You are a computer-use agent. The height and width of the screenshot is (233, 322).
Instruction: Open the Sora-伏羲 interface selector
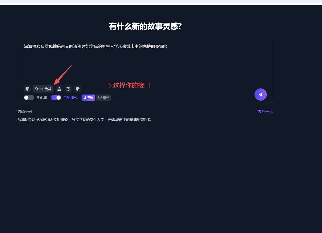(43, 89)
